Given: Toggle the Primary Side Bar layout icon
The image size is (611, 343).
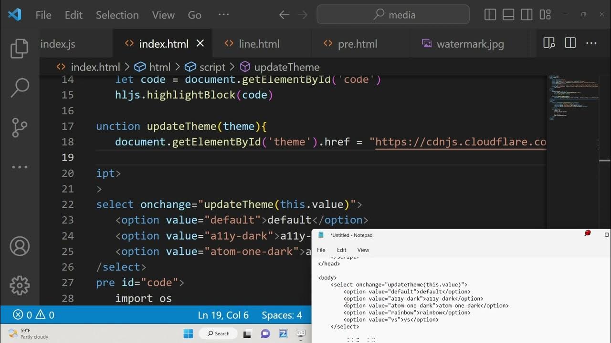Looking at the screenshot, I should click(490, 15).
